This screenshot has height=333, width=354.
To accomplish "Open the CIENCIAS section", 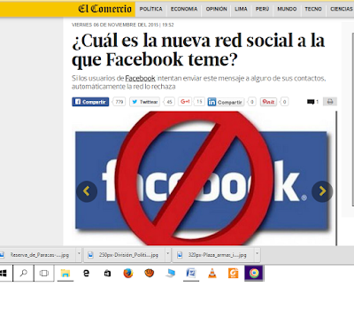I will [342, 9].
